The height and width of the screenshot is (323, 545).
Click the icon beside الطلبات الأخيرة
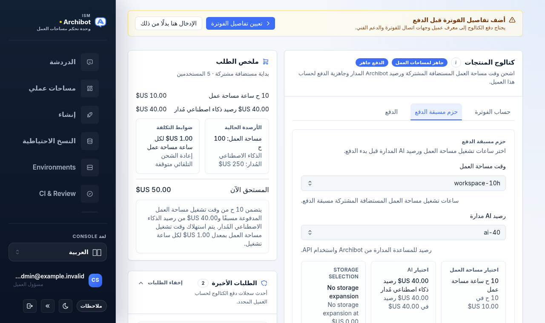click(x=264, y=283)
